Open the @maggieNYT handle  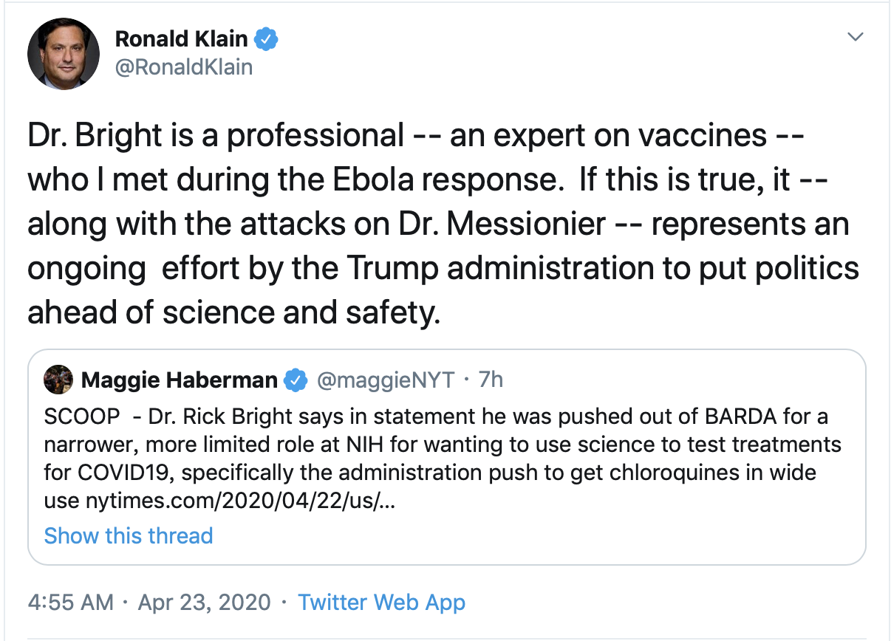386,380
